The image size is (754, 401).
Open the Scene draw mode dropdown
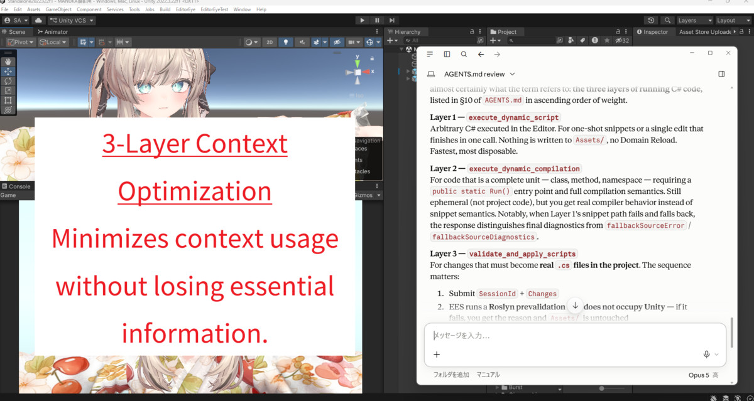(252, 42)
